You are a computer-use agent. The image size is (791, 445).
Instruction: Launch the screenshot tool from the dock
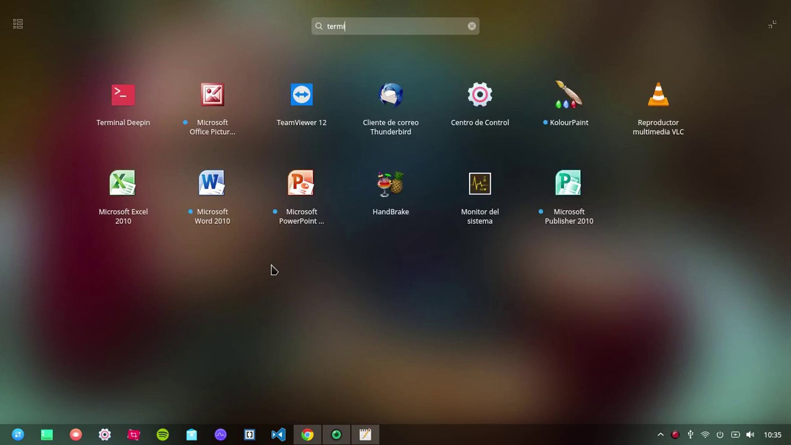(x=133, y=435)
